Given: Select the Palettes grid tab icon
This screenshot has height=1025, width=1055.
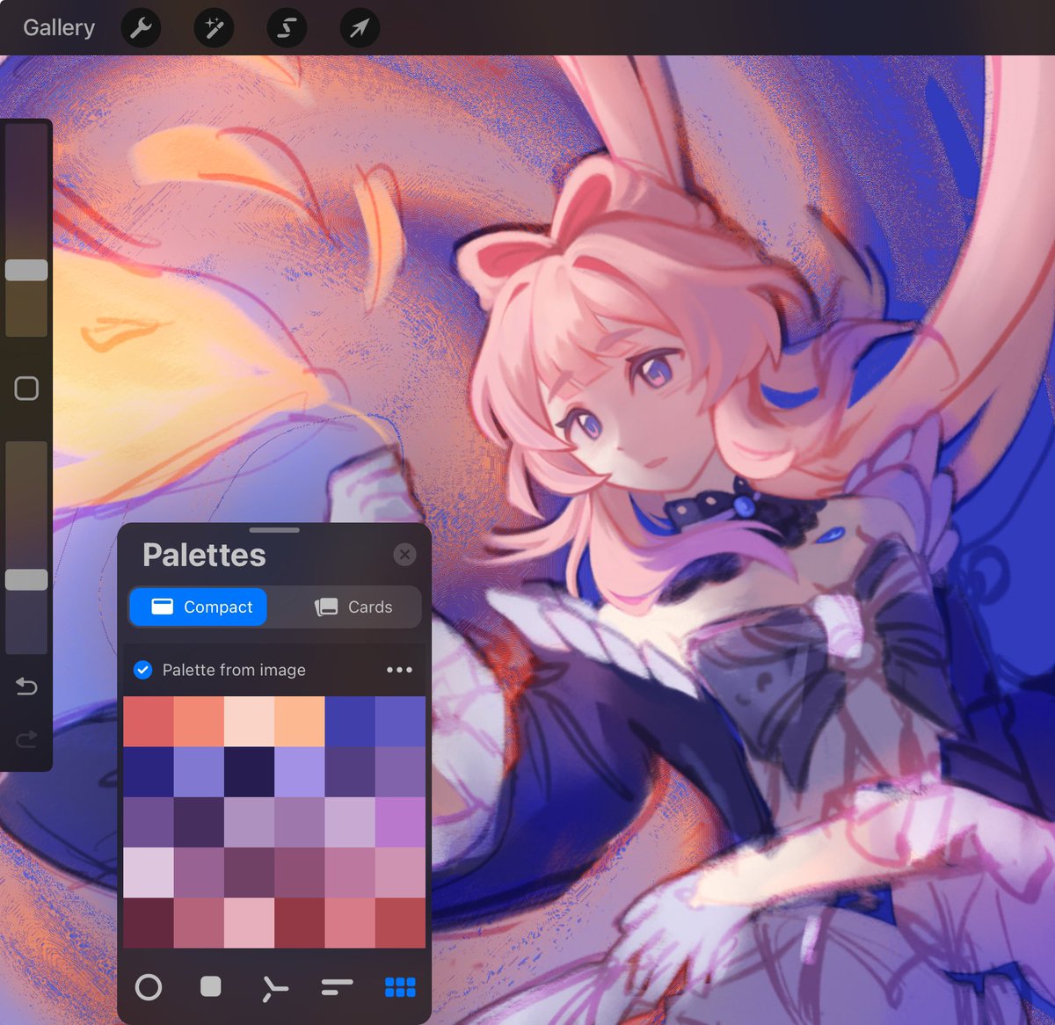Looking at the screenshot, I should pyautogui.click(x=400, y=987).
